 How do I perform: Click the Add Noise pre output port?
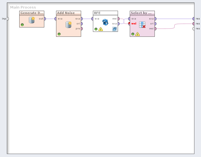click(x=82, y=29)
